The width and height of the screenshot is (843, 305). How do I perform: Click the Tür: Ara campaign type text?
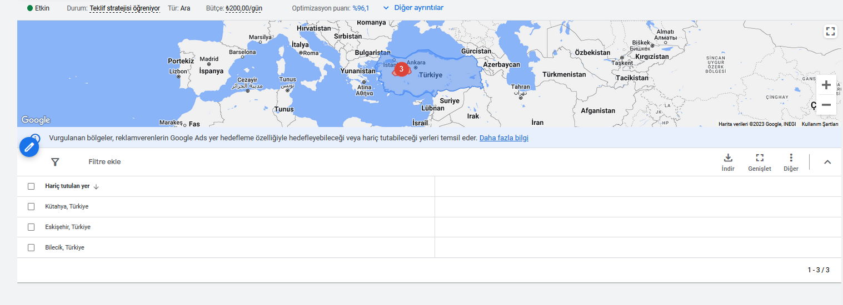click(179, 8)
